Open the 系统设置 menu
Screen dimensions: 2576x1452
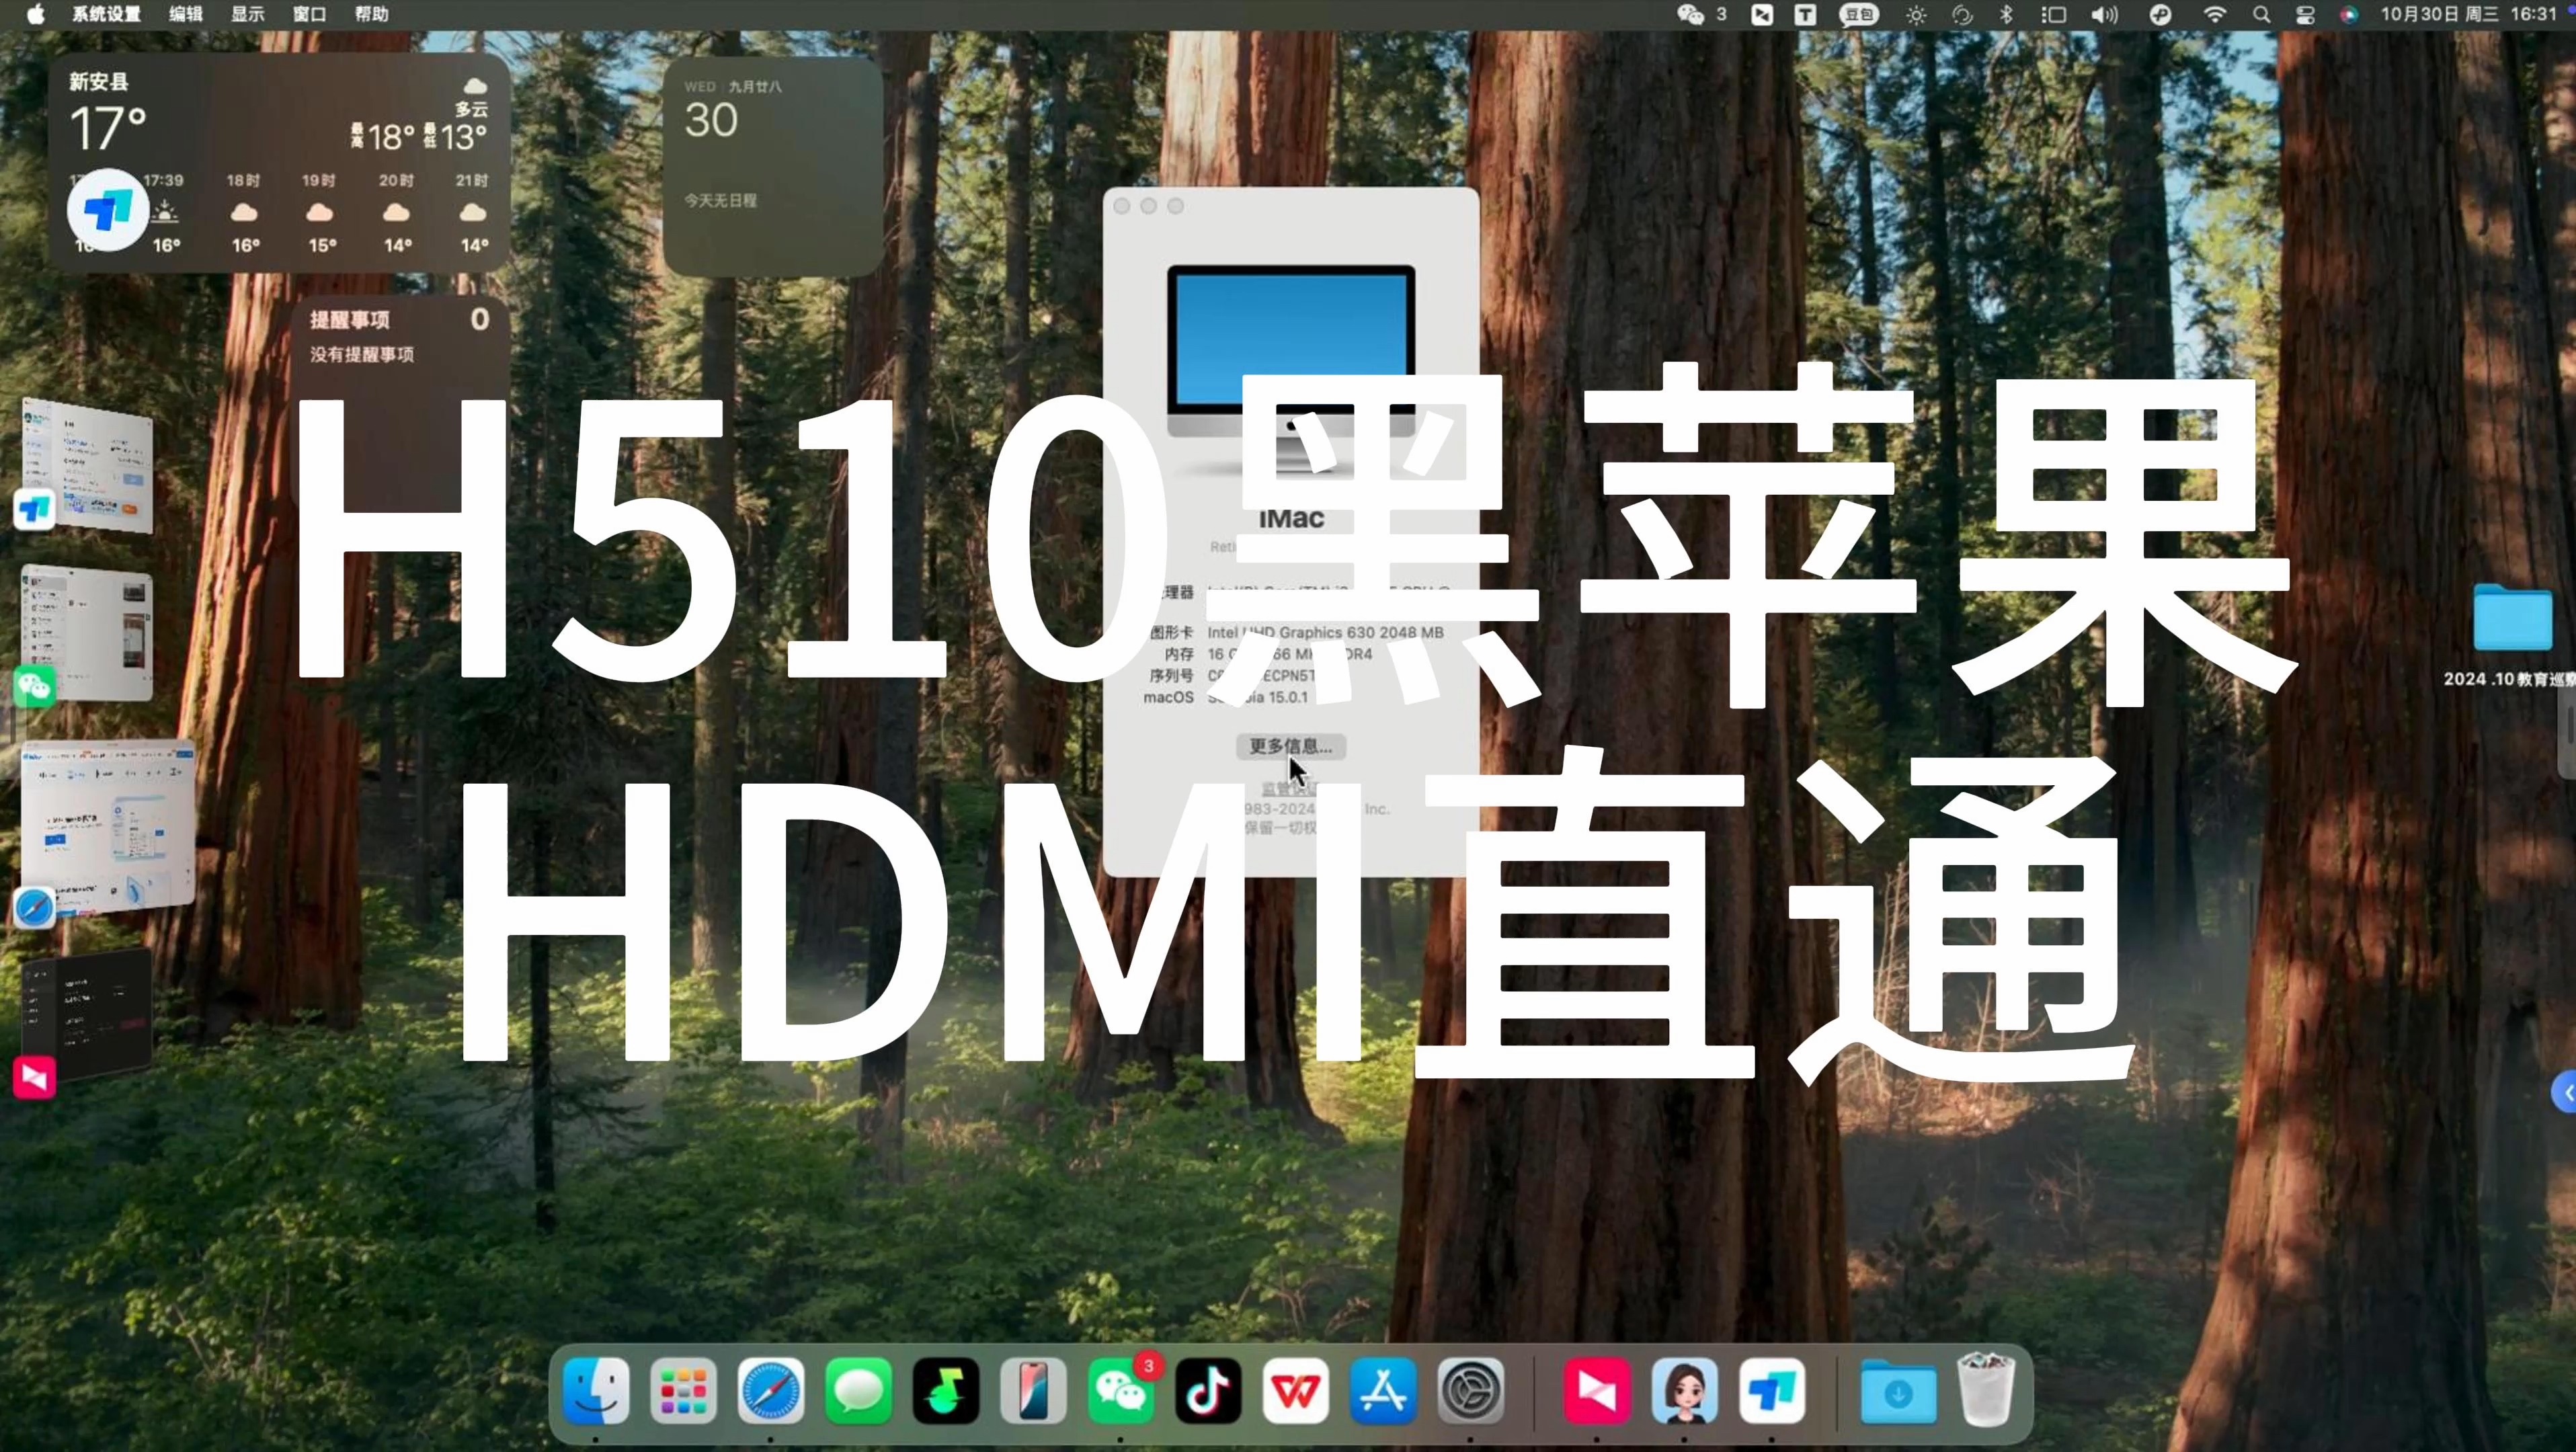point(106,14)
